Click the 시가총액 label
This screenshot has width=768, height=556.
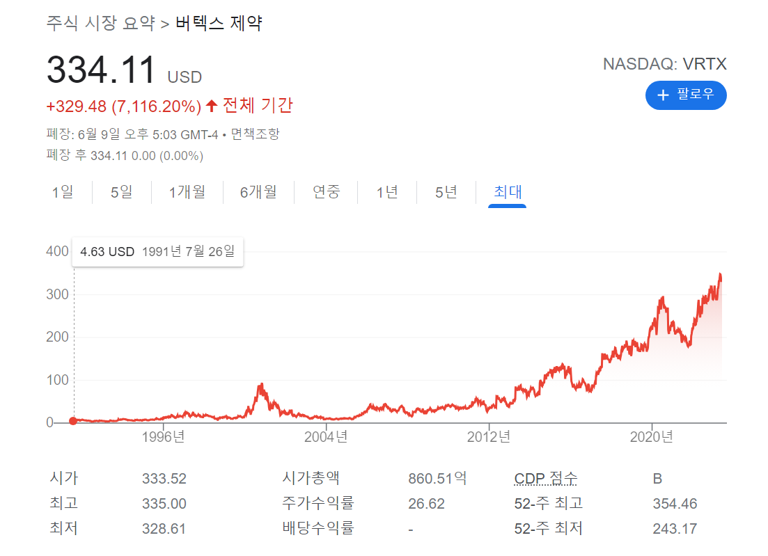click(311, 477)
